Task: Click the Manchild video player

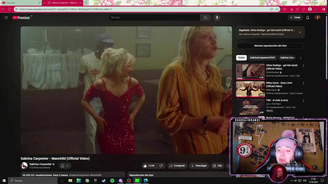Action: click(x=126, y=90)
